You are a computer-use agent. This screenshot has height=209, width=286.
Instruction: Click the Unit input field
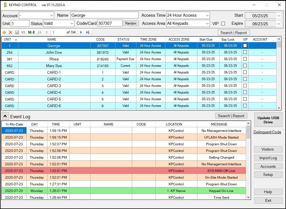tap(20, 23)
